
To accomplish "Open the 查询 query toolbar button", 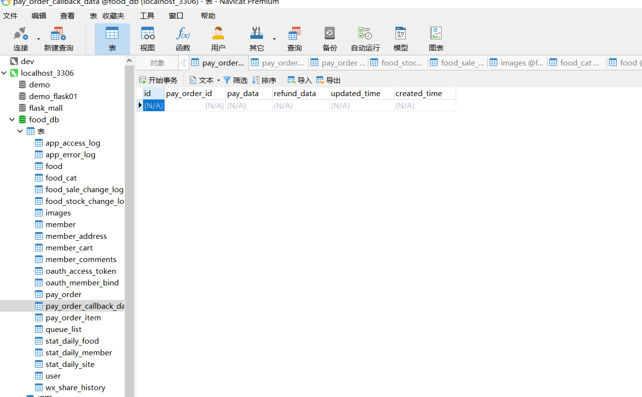I will pos(295,39).
